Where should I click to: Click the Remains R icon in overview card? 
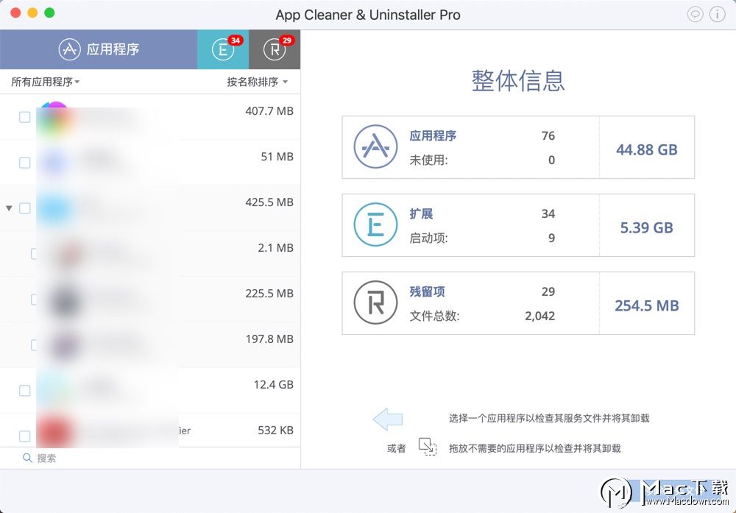(375, 303)
